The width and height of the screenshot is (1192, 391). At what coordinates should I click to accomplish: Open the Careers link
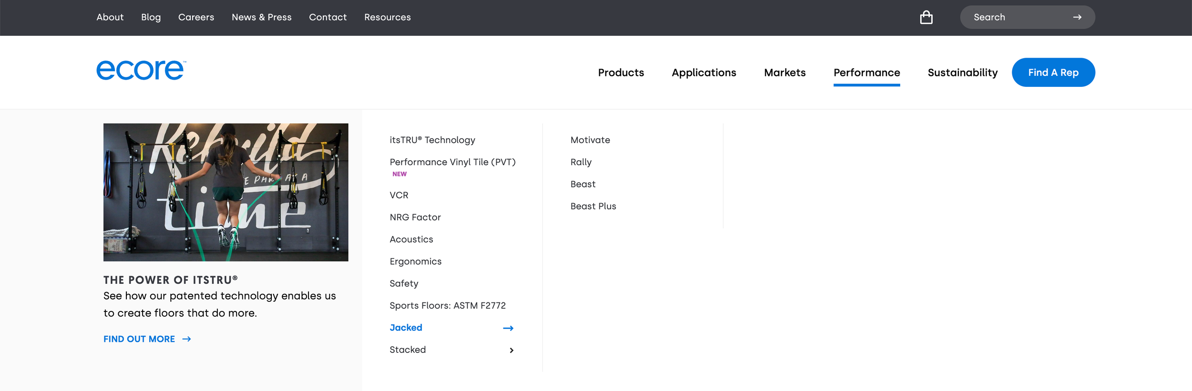[196, 17]
